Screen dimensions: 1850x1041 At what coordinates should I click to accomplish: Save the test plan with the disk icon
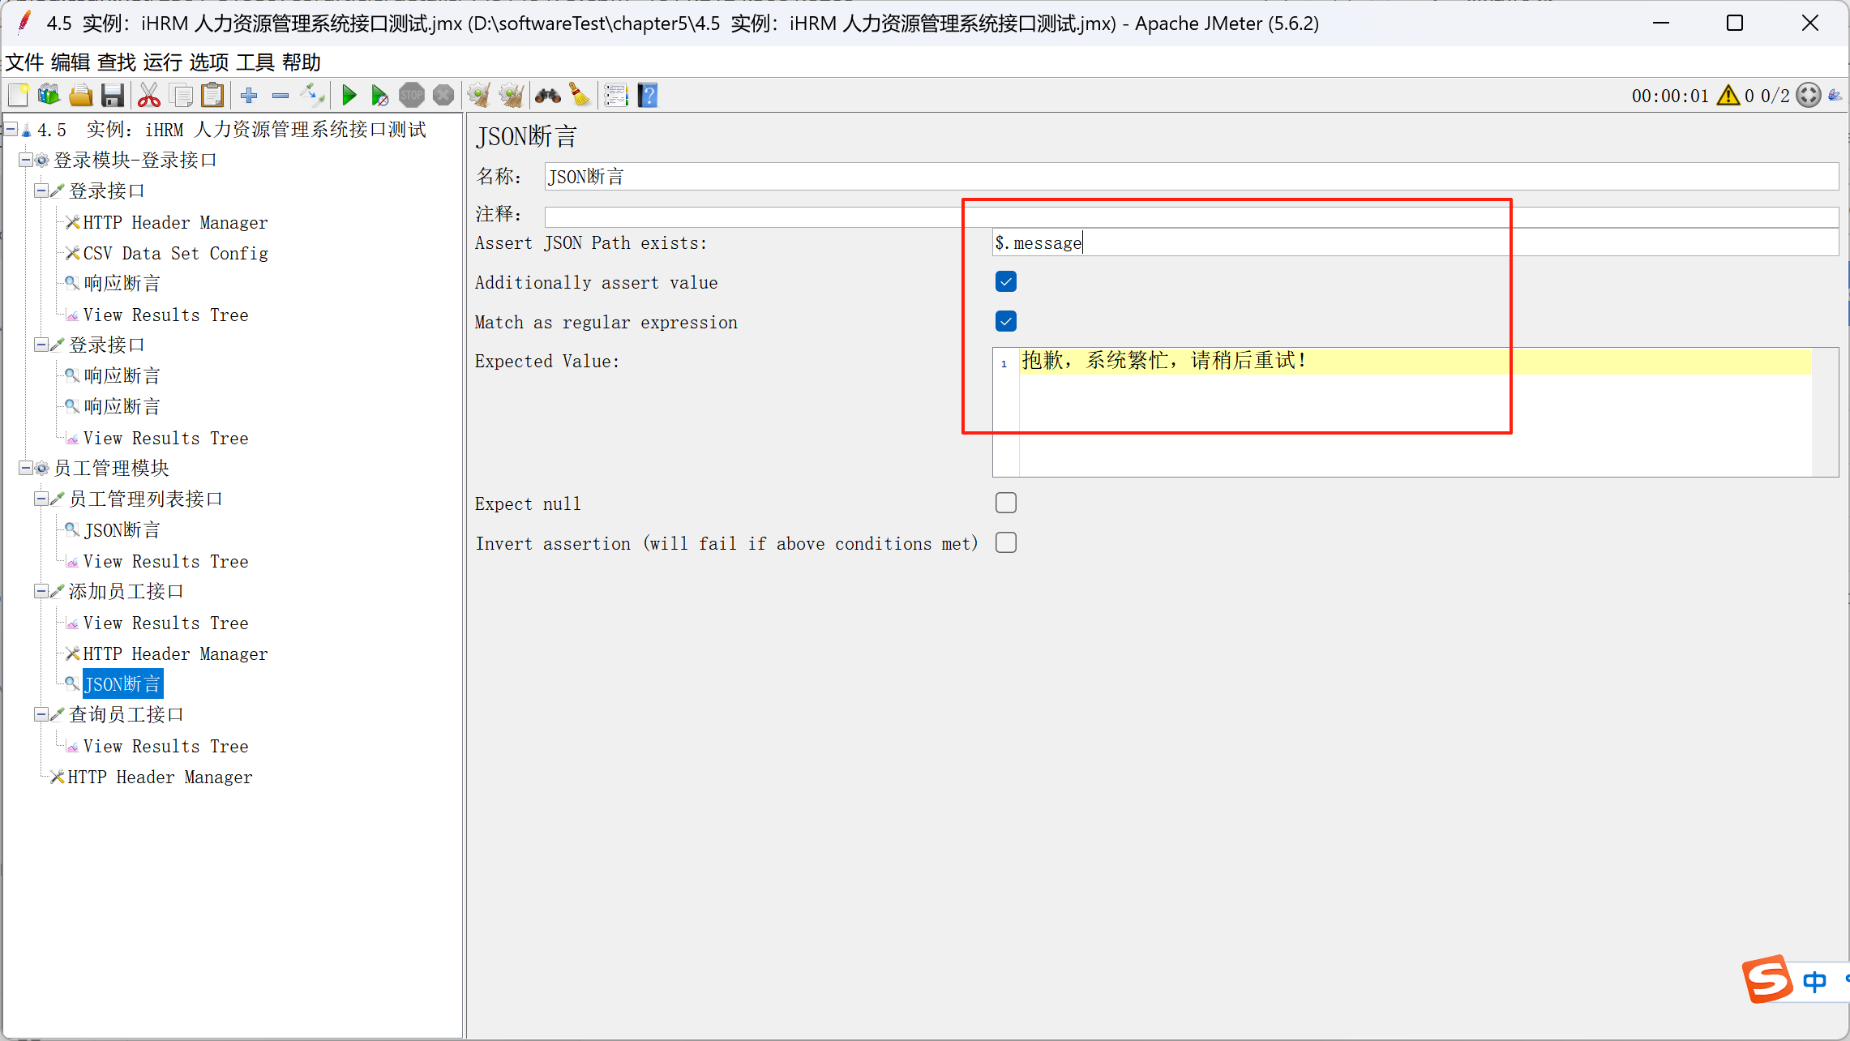113,95
